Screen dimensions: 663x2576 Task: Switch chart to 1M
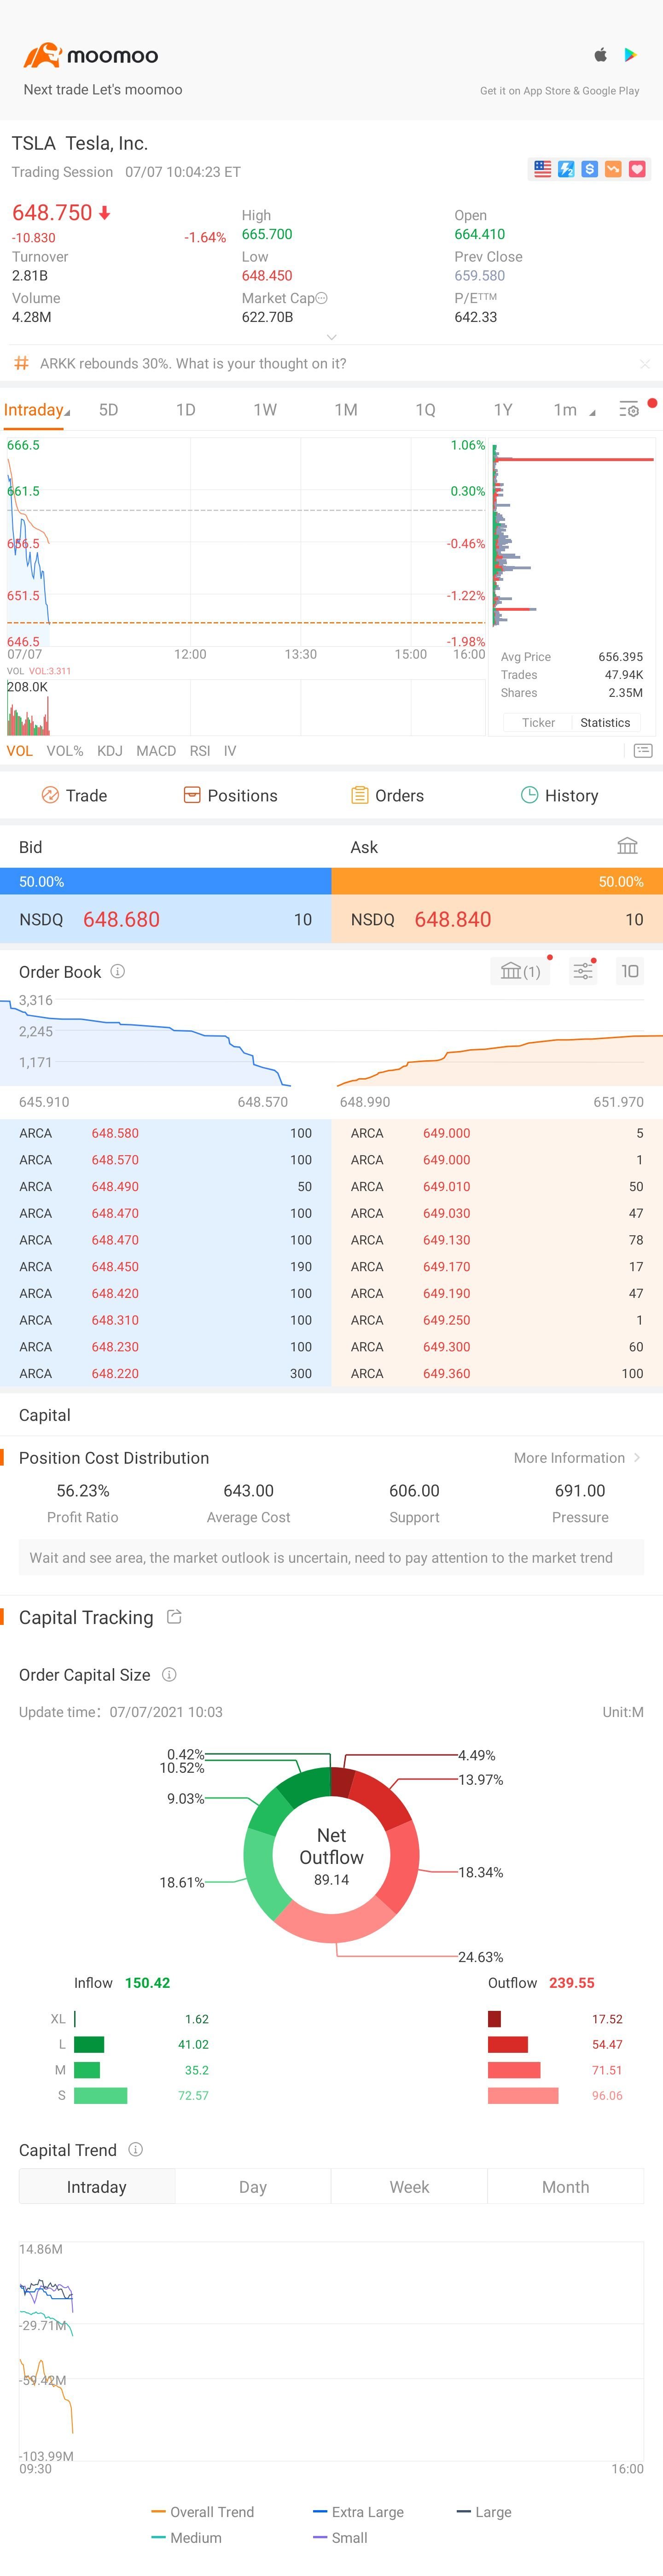tap(346, 410)
